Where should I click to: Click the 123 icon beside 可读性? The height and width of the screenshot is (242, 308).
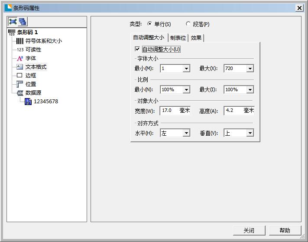point(20,50)
